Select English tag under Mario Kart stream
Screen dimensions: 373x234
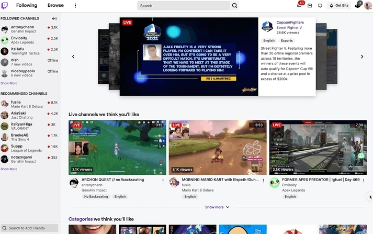(190, 197)
